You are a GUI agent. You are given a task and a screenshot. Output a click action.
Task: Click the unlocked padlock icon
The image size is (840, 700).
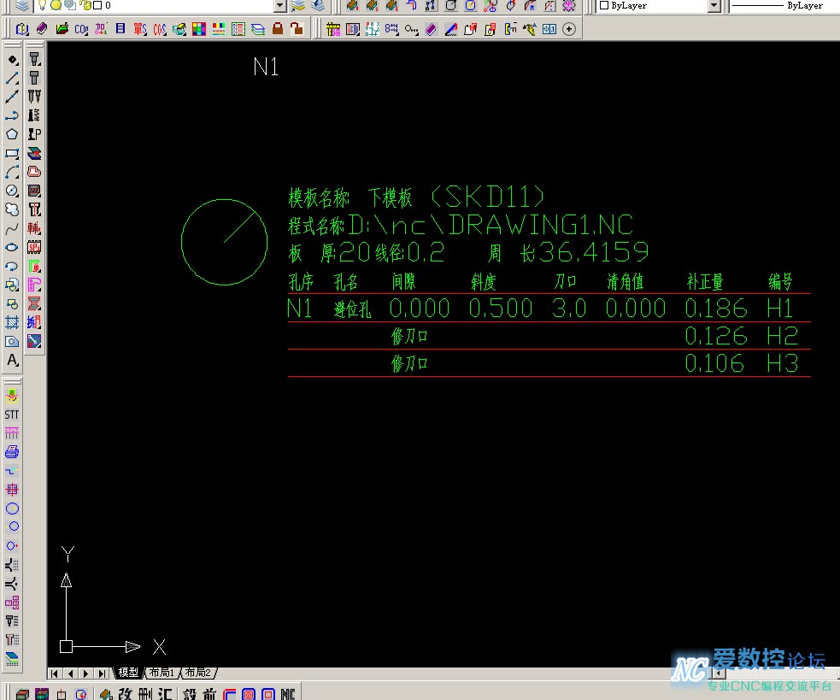[x=297, y=28]
